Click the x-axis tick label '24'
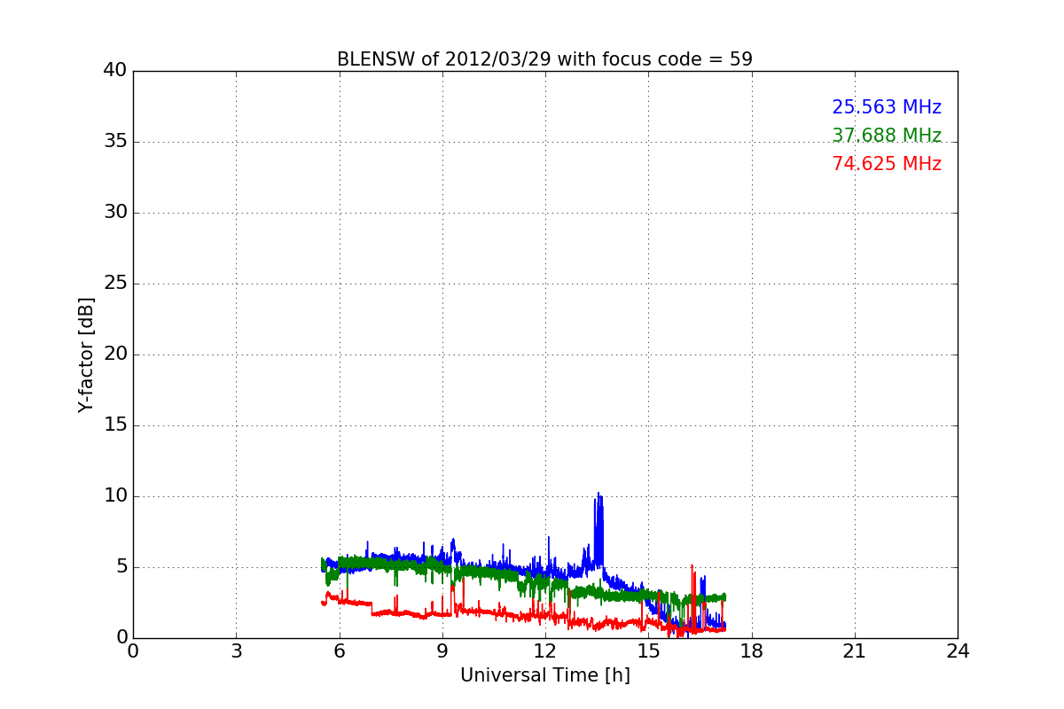The height and width of the screenshot is (709, 1064). point(958,651)
